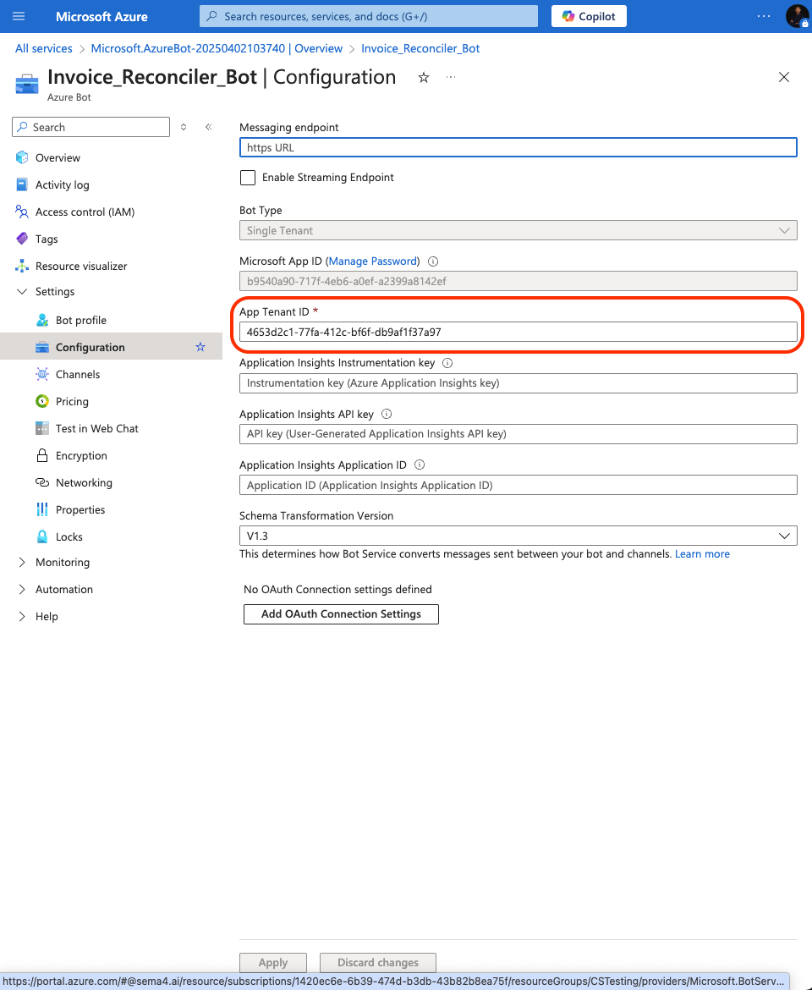Click the sidebar Search field

point(91,127)
